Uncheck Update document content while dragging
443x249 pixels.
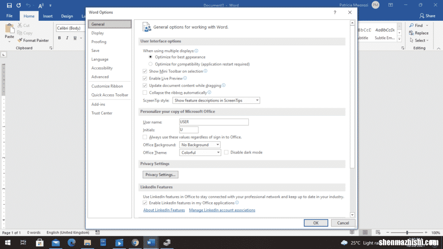tap(145, 85)
